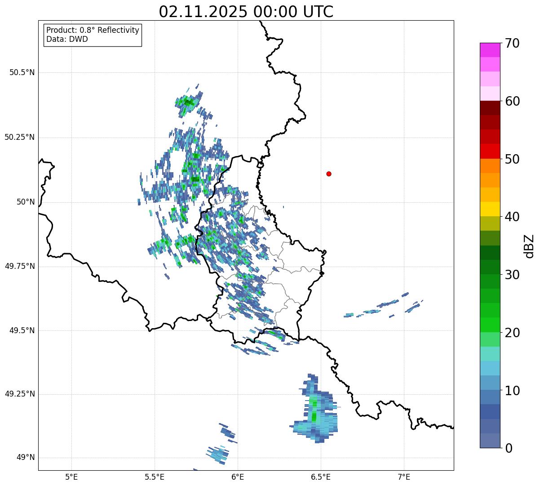
Task: Click the orange swatch just below 50
Action: click(x=490, y=165)
